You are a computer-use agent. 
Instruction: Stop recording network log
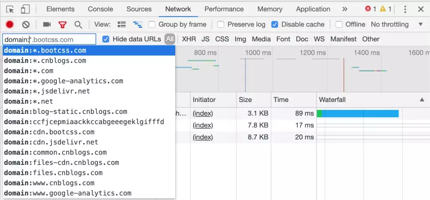click(x=10, y=25)
